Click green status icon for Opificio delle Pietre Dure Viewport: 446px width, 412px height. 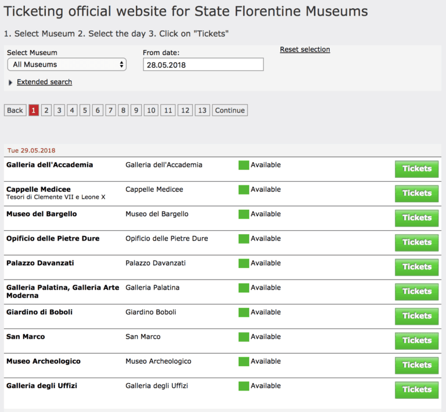(243, 239)
